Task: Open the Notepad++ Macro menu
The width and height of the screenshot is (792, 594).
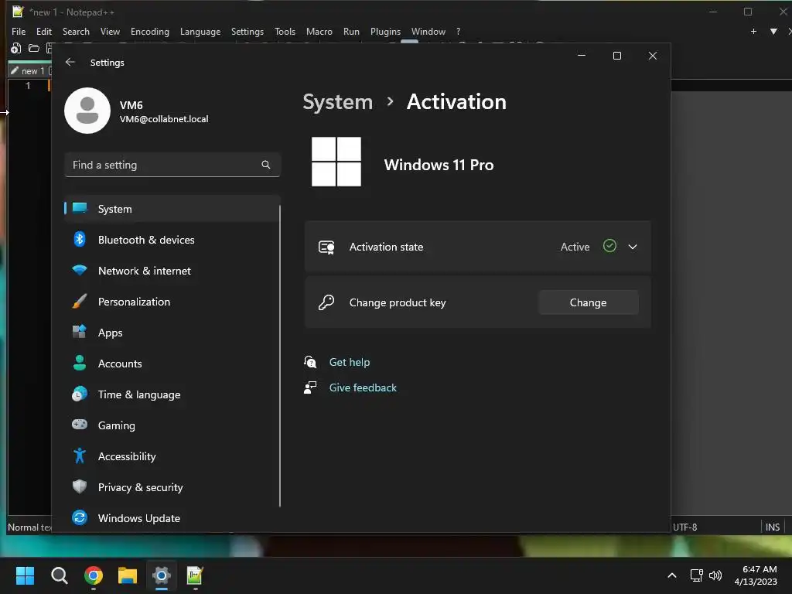Action: click(319, 31)
